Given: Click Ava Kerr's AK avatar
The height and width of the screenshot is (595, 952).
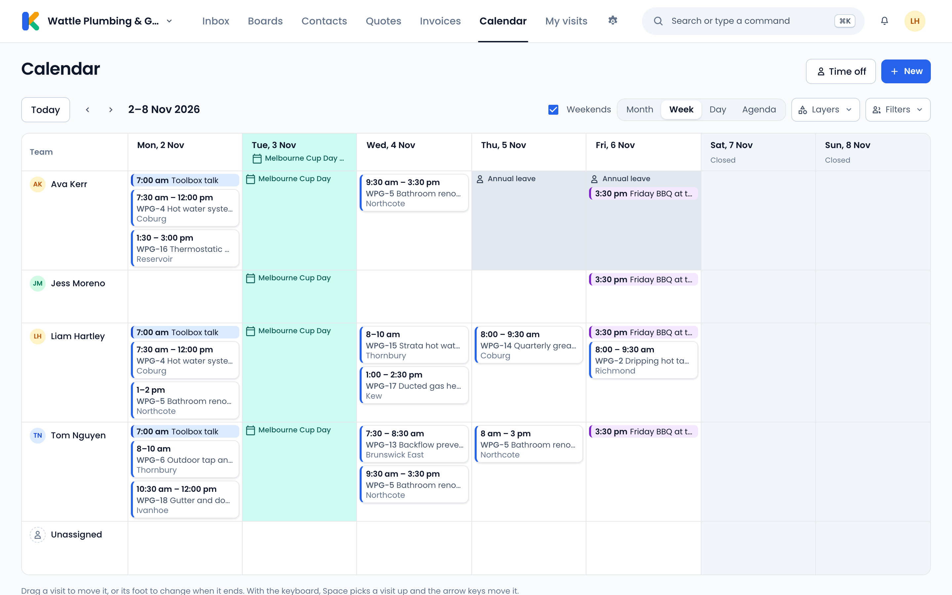Looking at the screenshot, I should pos(38,184).
